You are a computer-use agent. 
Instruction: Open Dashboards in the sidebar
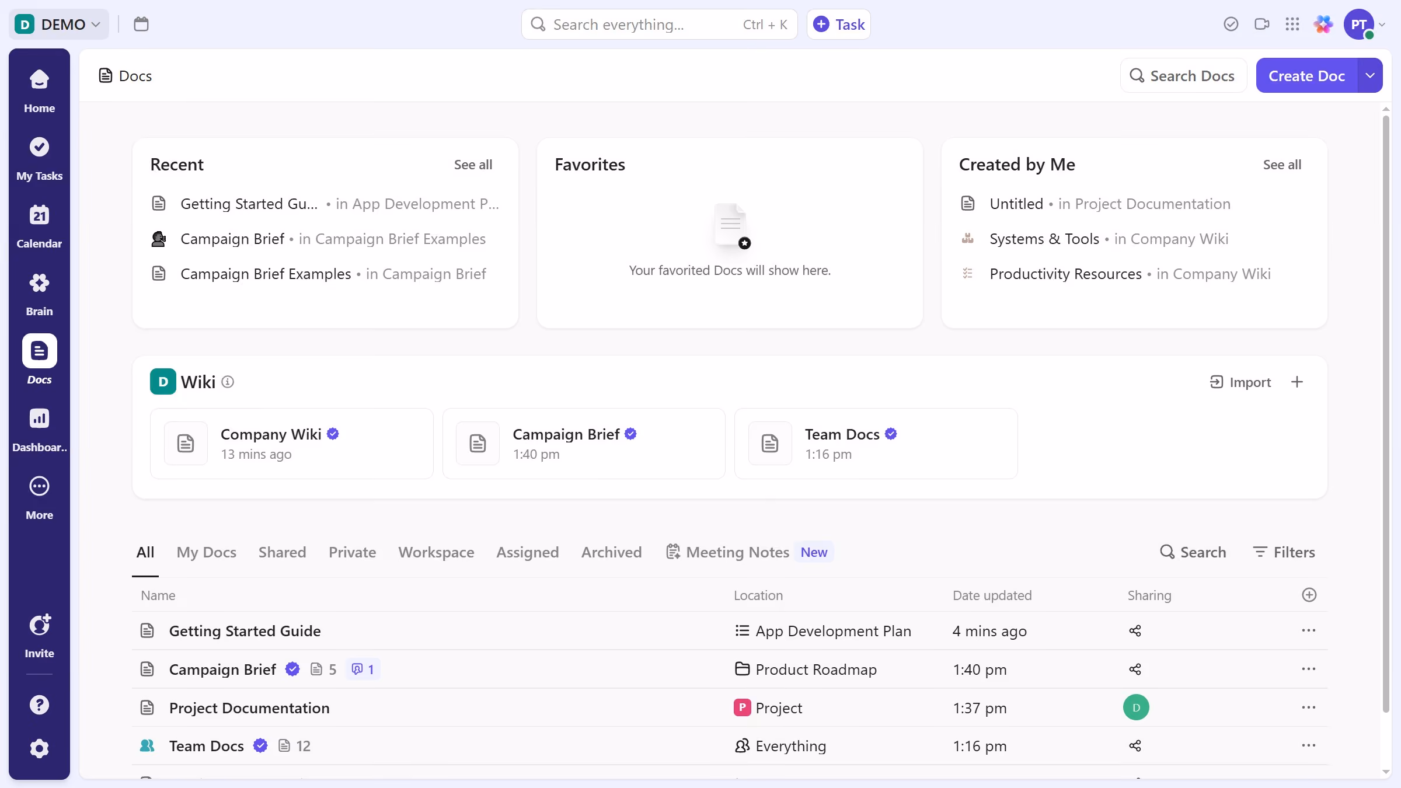[x=39, y=430]
